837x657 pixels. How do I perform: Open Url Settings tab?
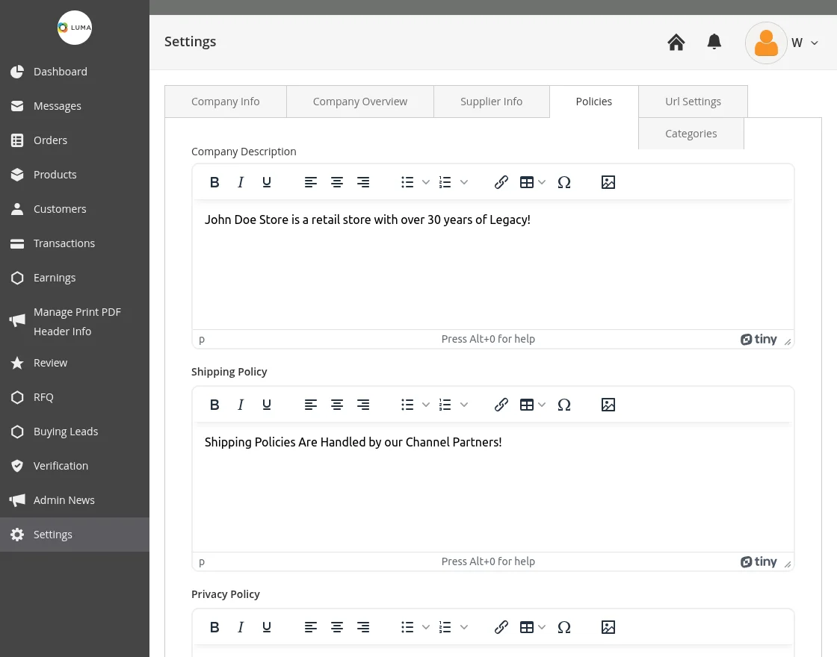click(693, 102)
